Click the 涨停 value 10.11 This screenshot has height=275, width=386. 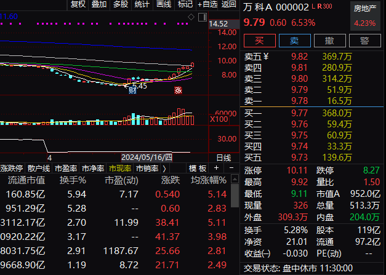pyautogui.click(x=297, y=170)
